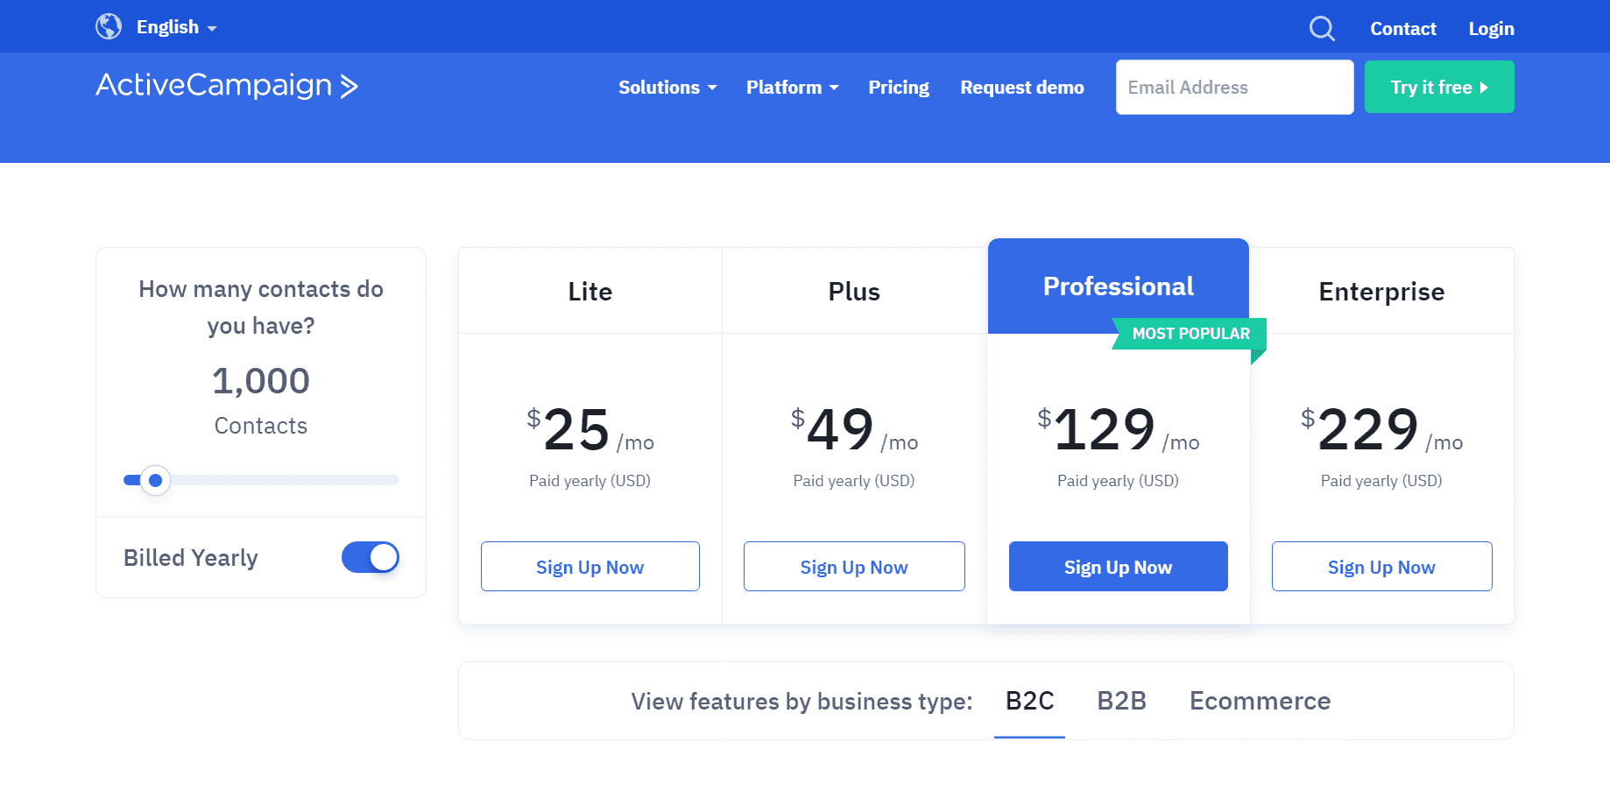Sign up for the Enterprise plan
Screen dimensions: 1610x791
click(1382, 567)
